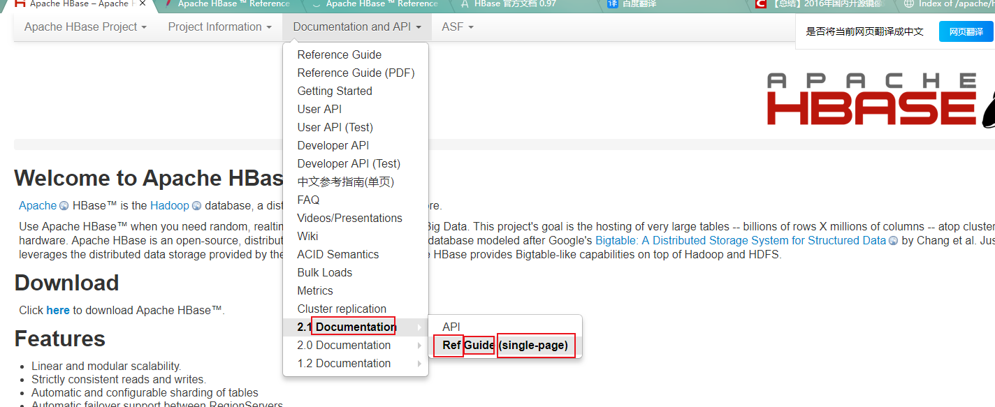Switch to the HBase 官方文档 0.97 tab

(516, 4)
